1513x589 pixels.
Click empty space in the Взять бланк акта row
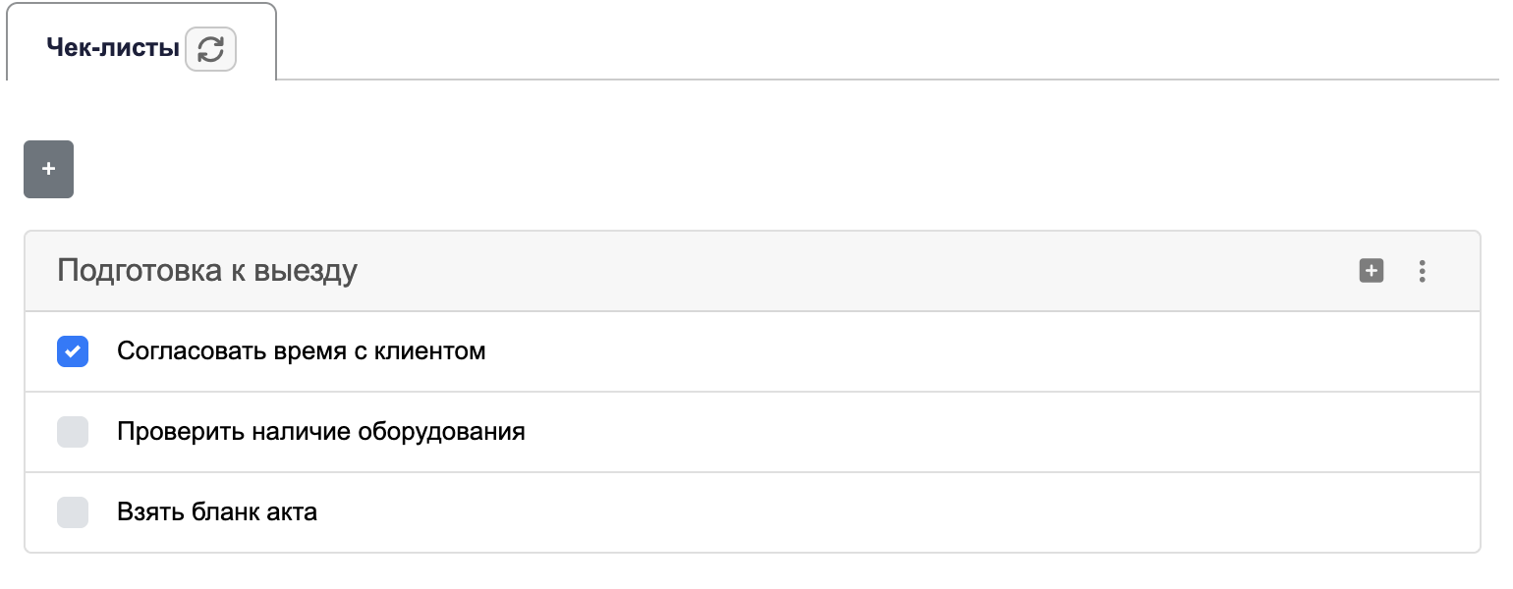click(x=884, y=512)
